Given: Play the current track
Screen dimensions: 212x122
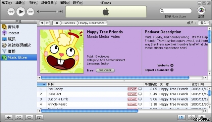Looking at the screenshot, I should (x=21, y=12).
